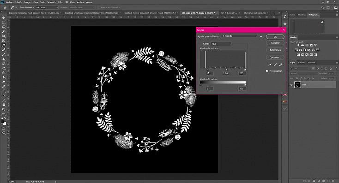Toggle adjustment layer filter in Capas panel
Image resolution: width=339 pixels, height=183 pixels.
pos(318,68)
